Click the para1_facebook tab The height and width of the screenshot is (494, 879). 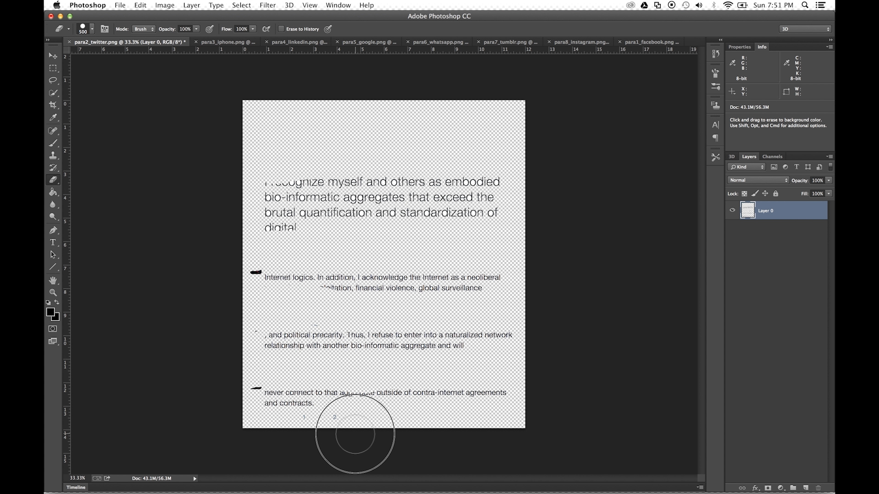tap(652, 42)
